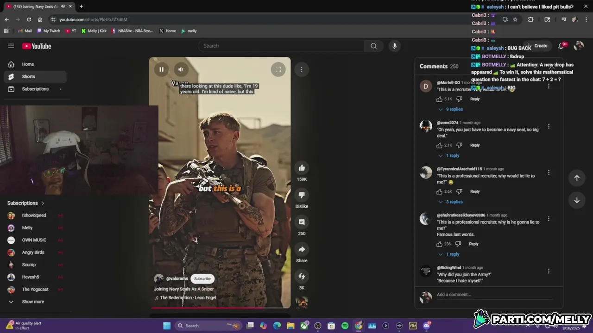Open the sound thumbnail below Remix
Viewport: 593px width, 333px height.
click(302, 302)
